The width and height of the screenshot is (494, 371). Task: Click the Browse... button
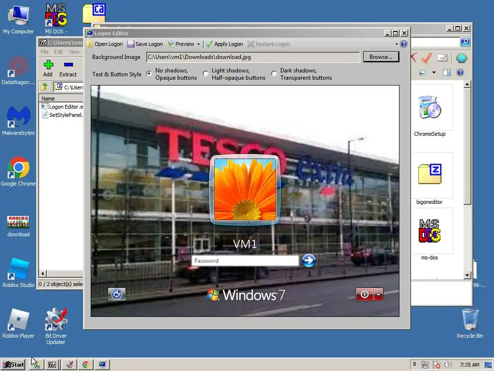[381, 57]
